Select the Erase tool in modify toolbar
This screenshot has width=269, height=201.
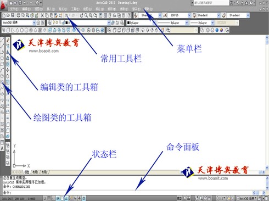[8, 40]
